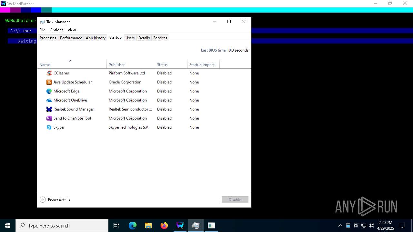Viewport: 413px width, 232px height.
Task: Click the taskbar search box
Action: [62, 226]
